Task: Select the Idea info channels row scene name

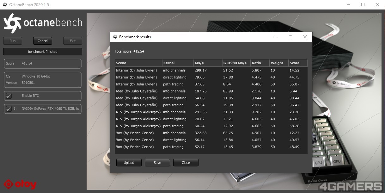Action: click(x=137, y=91)
